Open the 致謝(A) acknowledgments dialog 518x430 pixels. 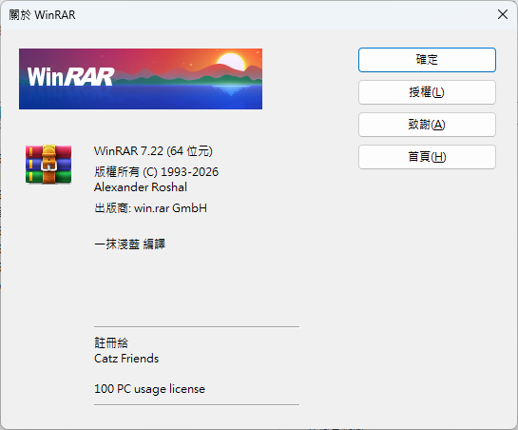tap(427, 125)
